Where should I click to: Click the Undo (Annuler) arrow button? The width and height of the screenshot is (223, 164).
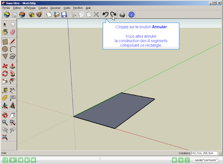(x=106, y=15)
